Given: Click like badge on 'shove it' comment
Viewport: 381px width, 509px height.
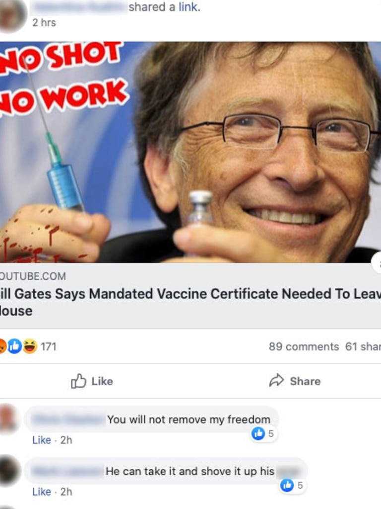Looking at the screenshot, I should click(x=292, y=485).
